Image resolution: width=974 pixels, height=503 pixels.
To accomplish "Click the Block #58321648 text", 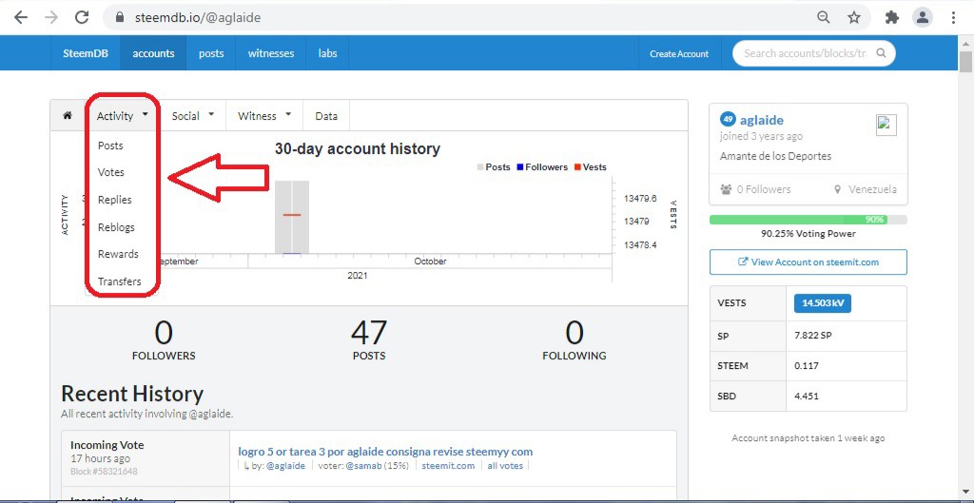I will (104, 472).
